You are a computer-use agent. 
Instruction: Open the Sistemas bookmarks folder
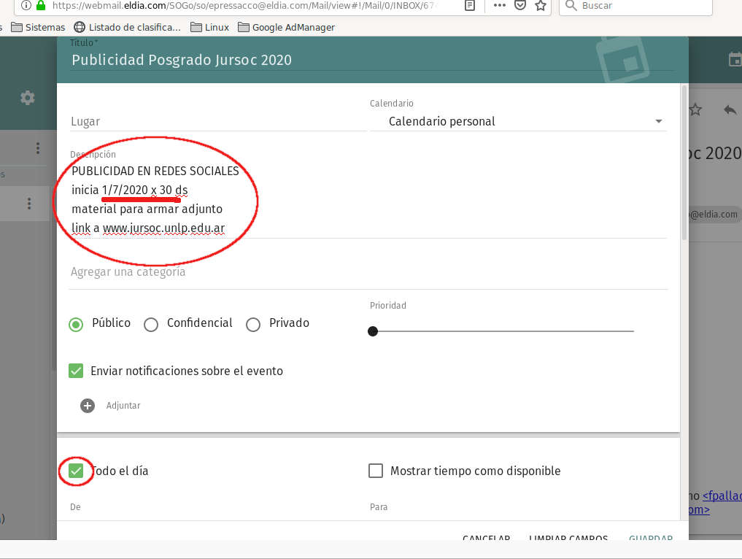coord(38,28)
